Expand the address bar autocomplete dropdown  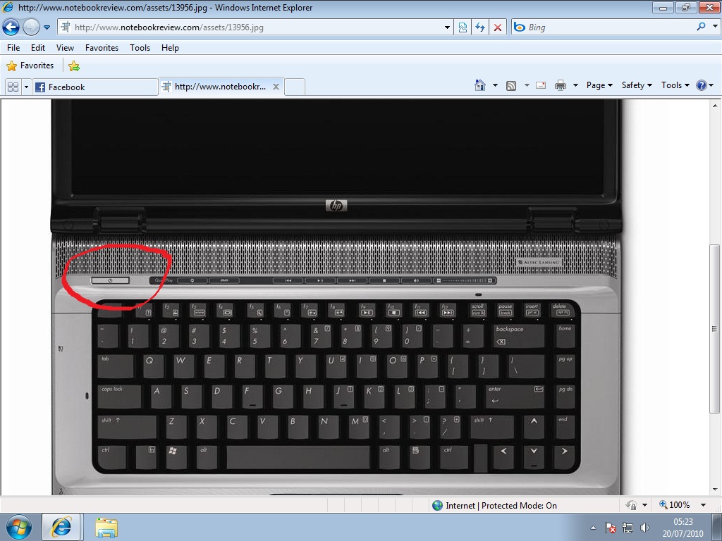click(x=447, y=27)
